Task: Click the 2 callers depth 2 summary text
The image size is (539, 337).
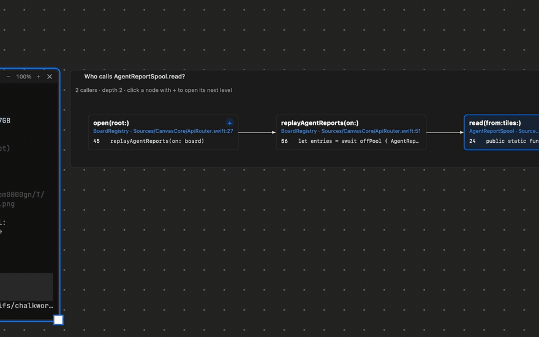Action: point(154,90)
